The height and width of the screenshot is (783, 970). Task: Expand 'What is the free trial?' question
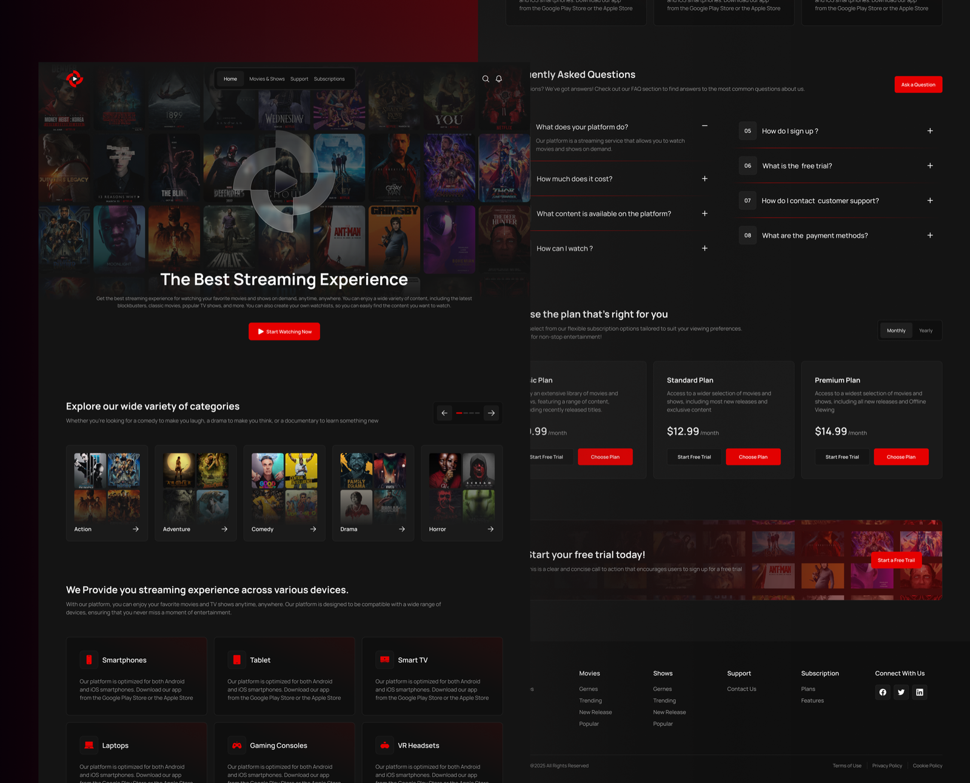[x=929, y=165]
